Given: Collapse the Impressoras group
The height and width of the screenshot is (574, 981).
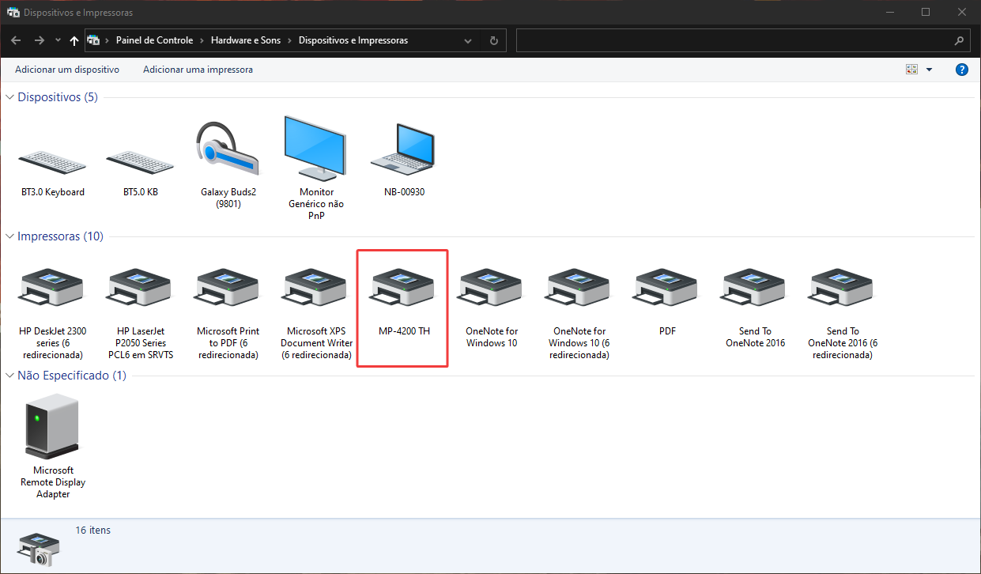Looking at the screenshot, I should point(10,236).
